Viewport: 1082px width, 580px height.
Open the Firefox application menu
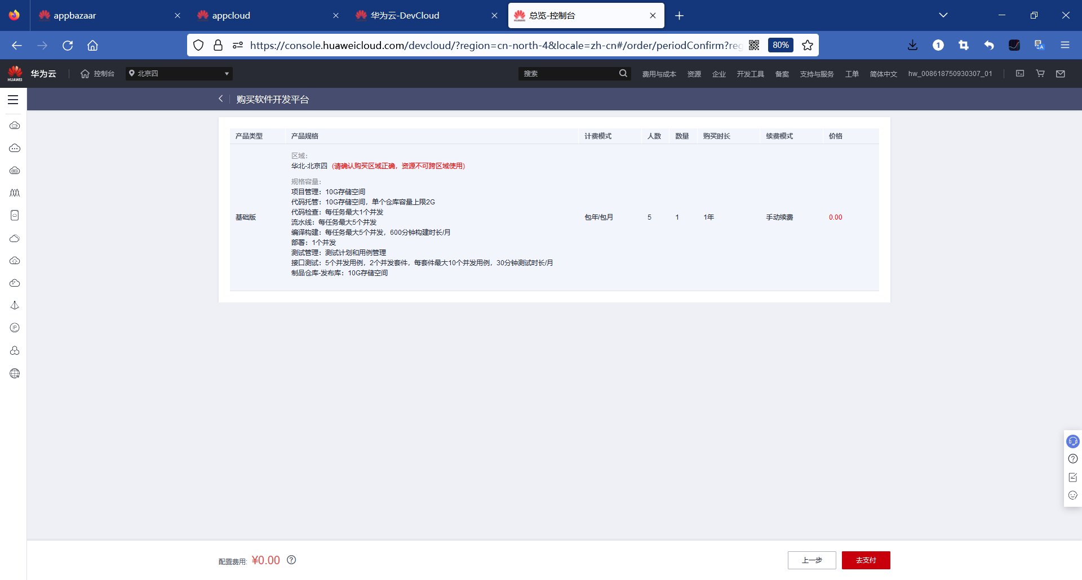[x=1065, y=45]
